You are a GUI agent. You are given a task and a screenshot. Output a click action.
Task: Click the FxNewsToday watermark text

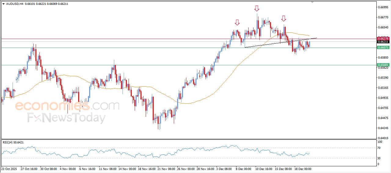click(67, 117)
